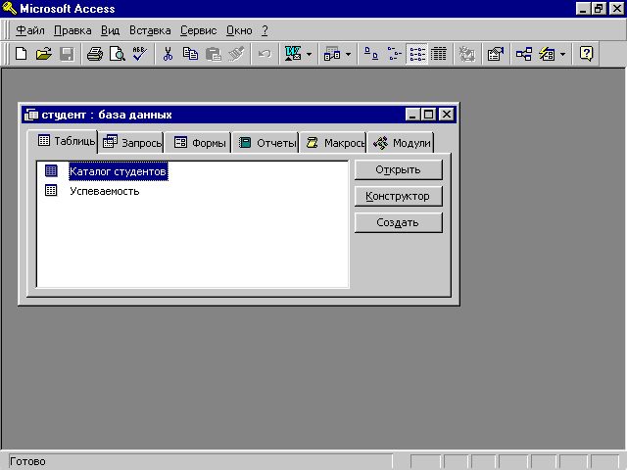Click the Copy icon in toolbar
This screenshot has width=627, height=470.
pos(190,54)
